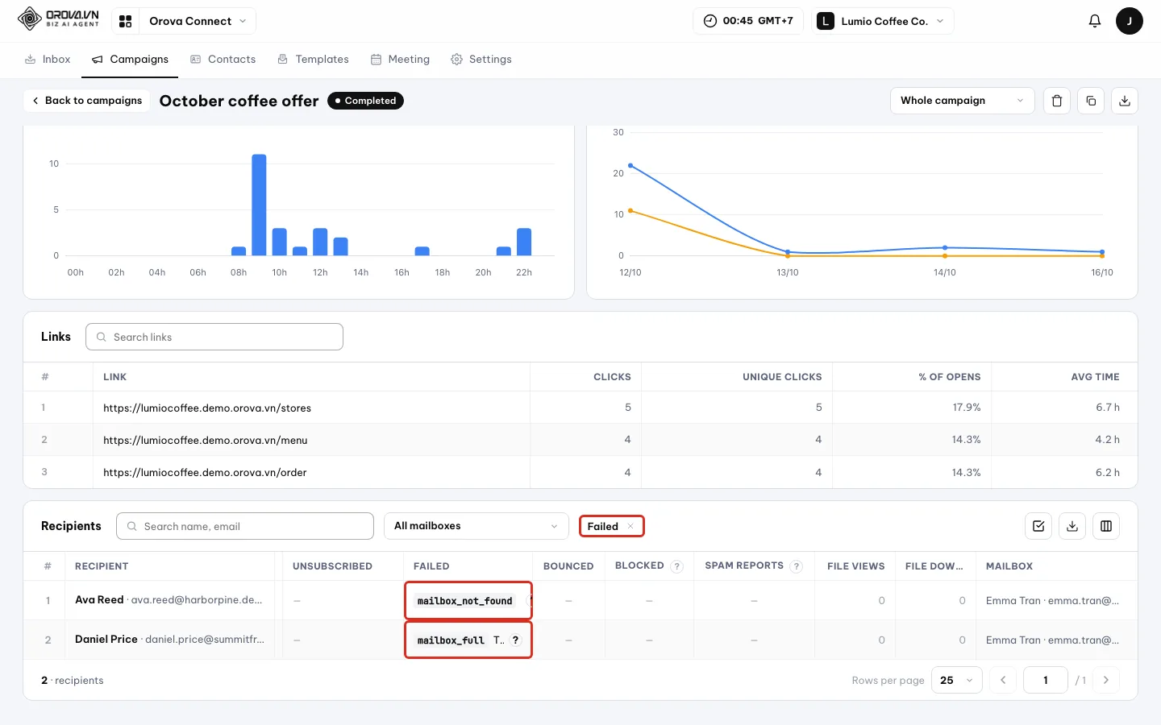Remove the Failed filter chip
The height and width of the screenshot is (725, 1161).
630,526
